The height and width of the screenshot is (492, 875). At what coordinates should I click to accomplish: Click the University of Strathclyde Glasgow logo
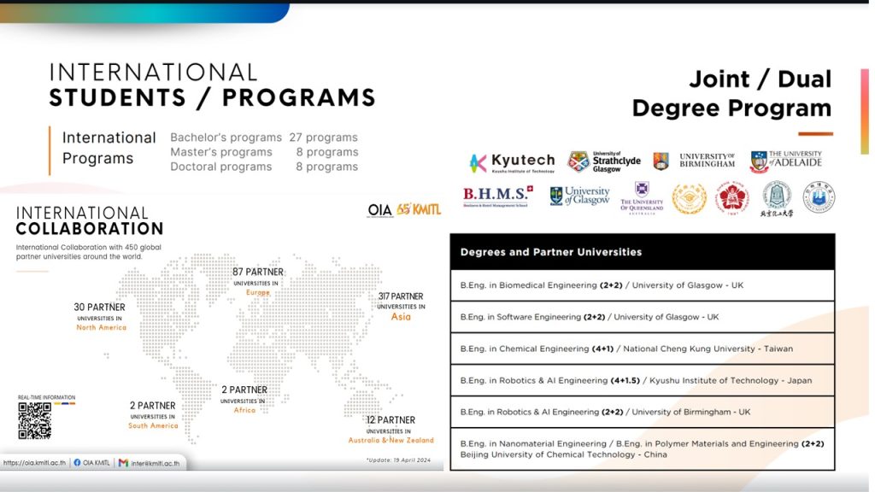pyautogui.click(x=604, y=161)
